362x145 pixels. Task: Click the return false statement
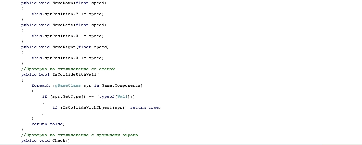pos(48,124)
